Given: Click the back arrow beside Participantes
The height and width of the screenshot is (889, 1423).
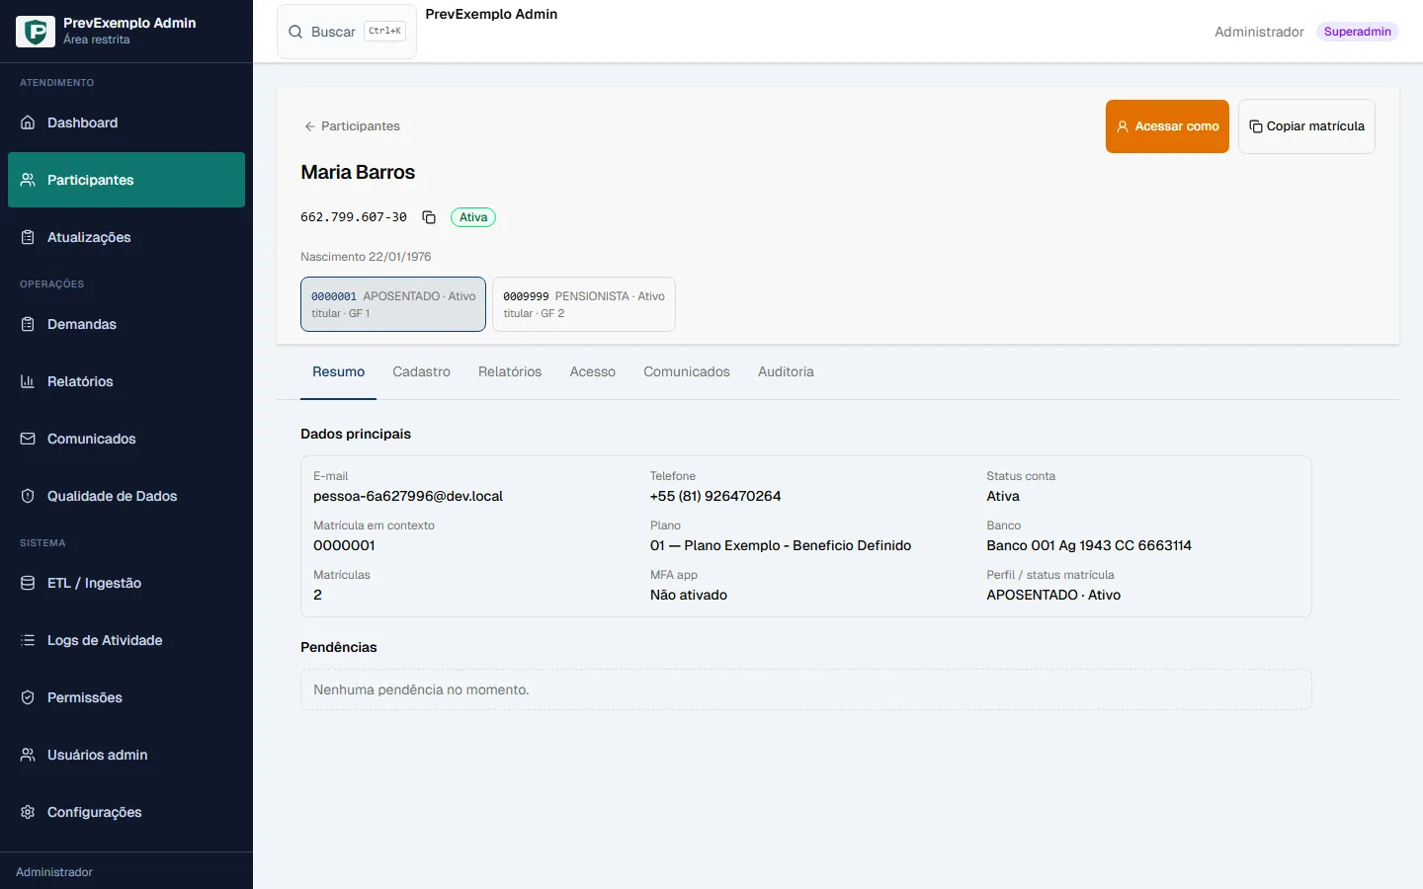Looking at the screenshot, I should click(x=309, y=126).
